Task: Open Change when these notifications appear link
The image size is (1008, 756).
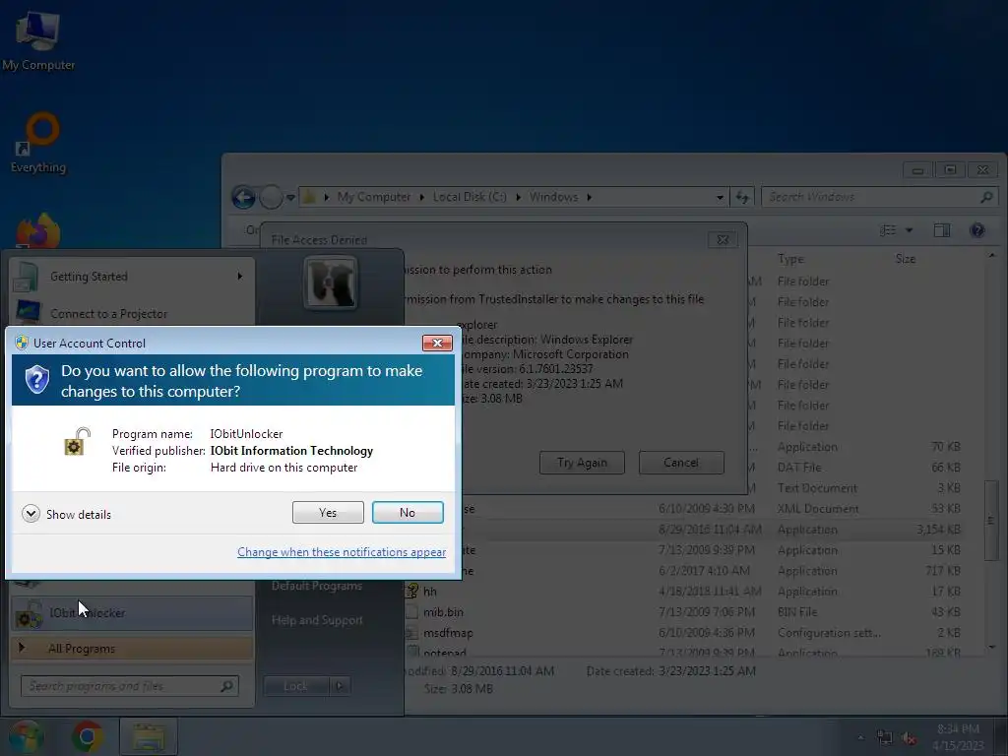Action: tap(342, 552)
